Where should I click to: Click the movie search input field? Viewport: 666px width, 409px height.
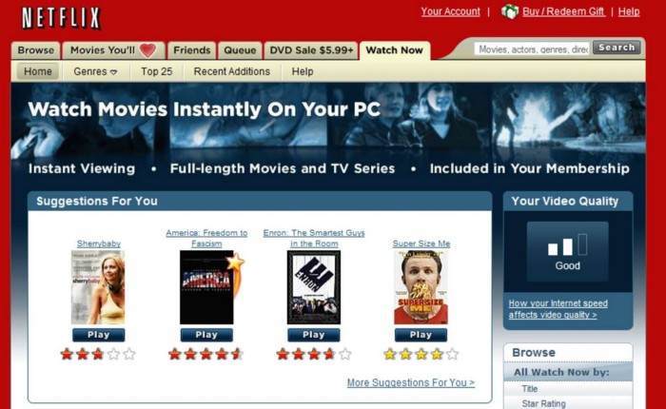532,49
